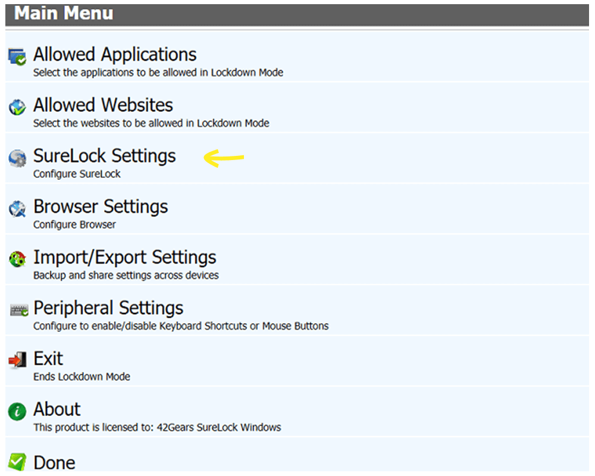Click the SureLock Settings gear icon
595x476 pixels.
[17, 158]
